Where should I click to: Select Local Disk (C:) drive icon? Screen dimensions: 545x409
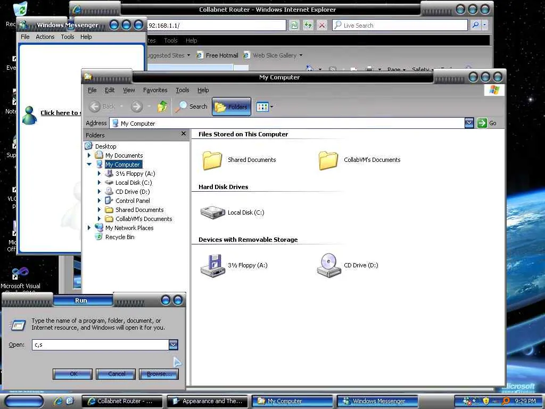pos(212,212)
